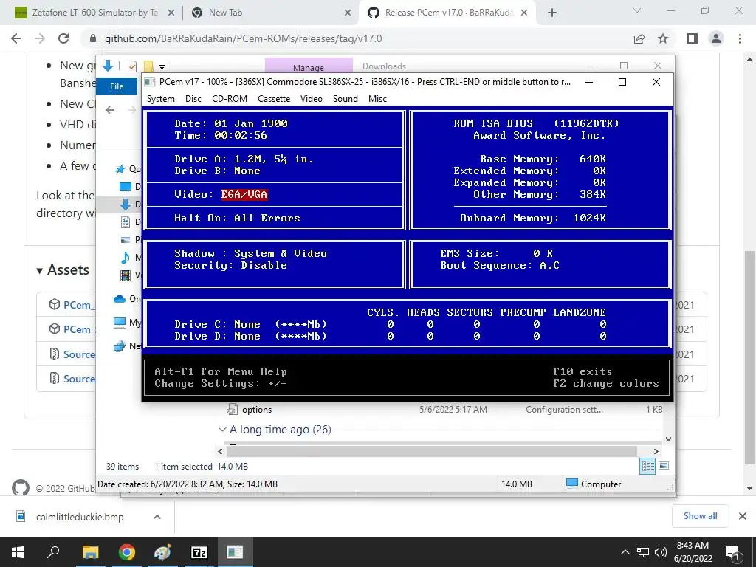Click Show all downloads button
The width and height of the screenshot is (756, 567).
700,516
